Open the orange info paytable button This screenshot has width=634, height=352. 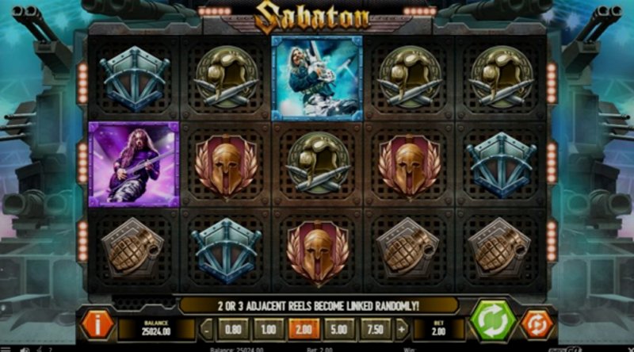click(x=97, y=325)
